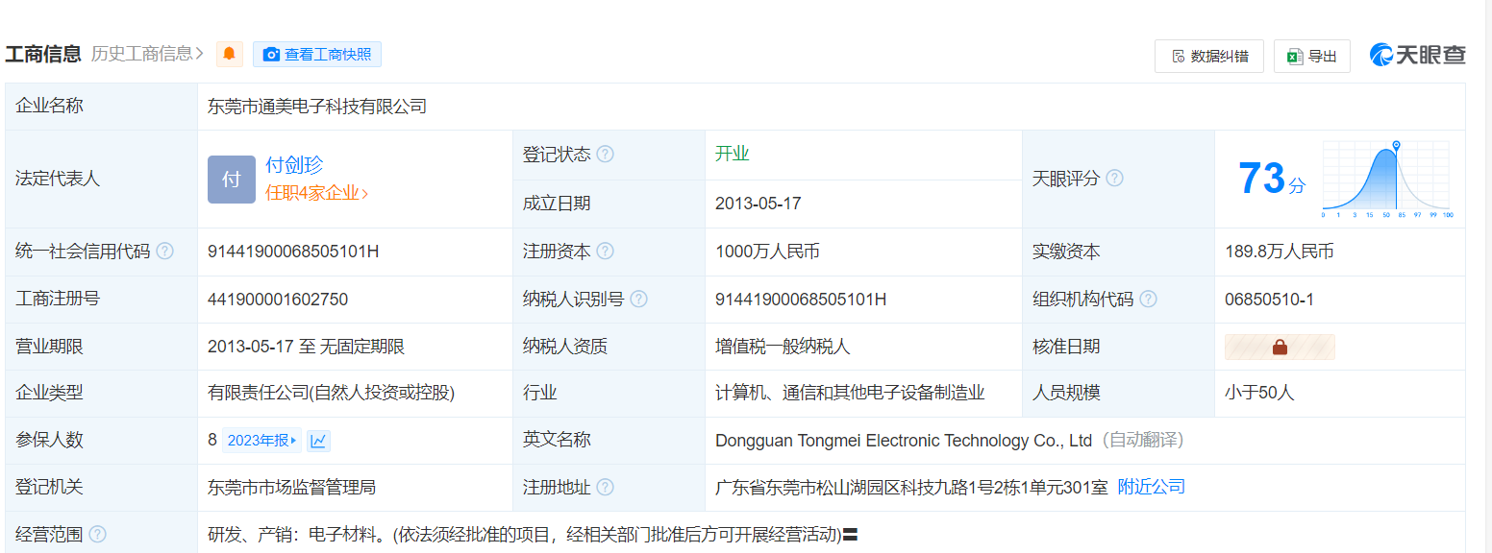Click 东莞市市场监督管理局 authority value
1492x553 pixels.
click(x=291, y=488)
